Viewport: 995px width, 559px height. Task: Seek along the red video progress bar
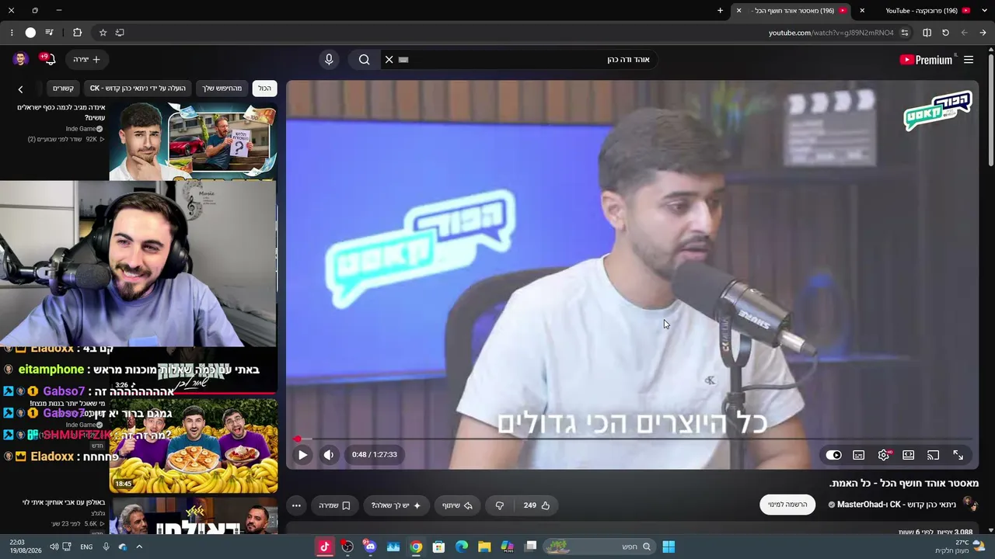point(634,439)
